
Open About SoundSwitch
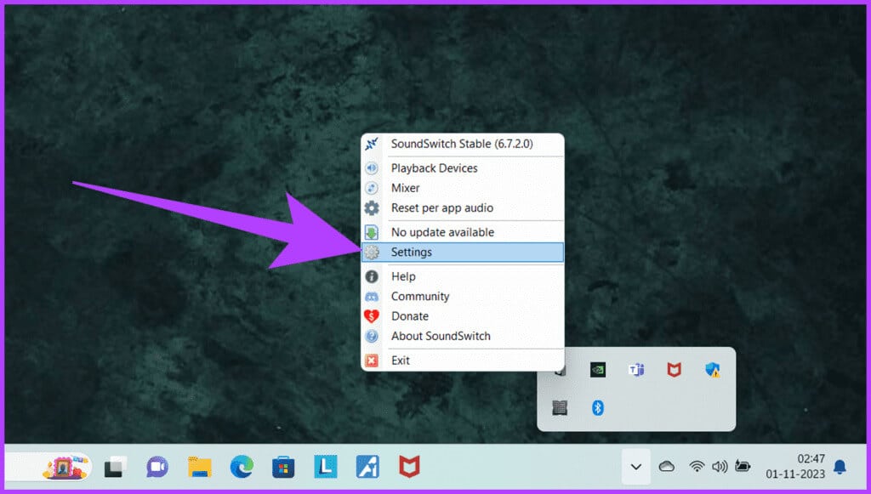click(x=462, y=337)
